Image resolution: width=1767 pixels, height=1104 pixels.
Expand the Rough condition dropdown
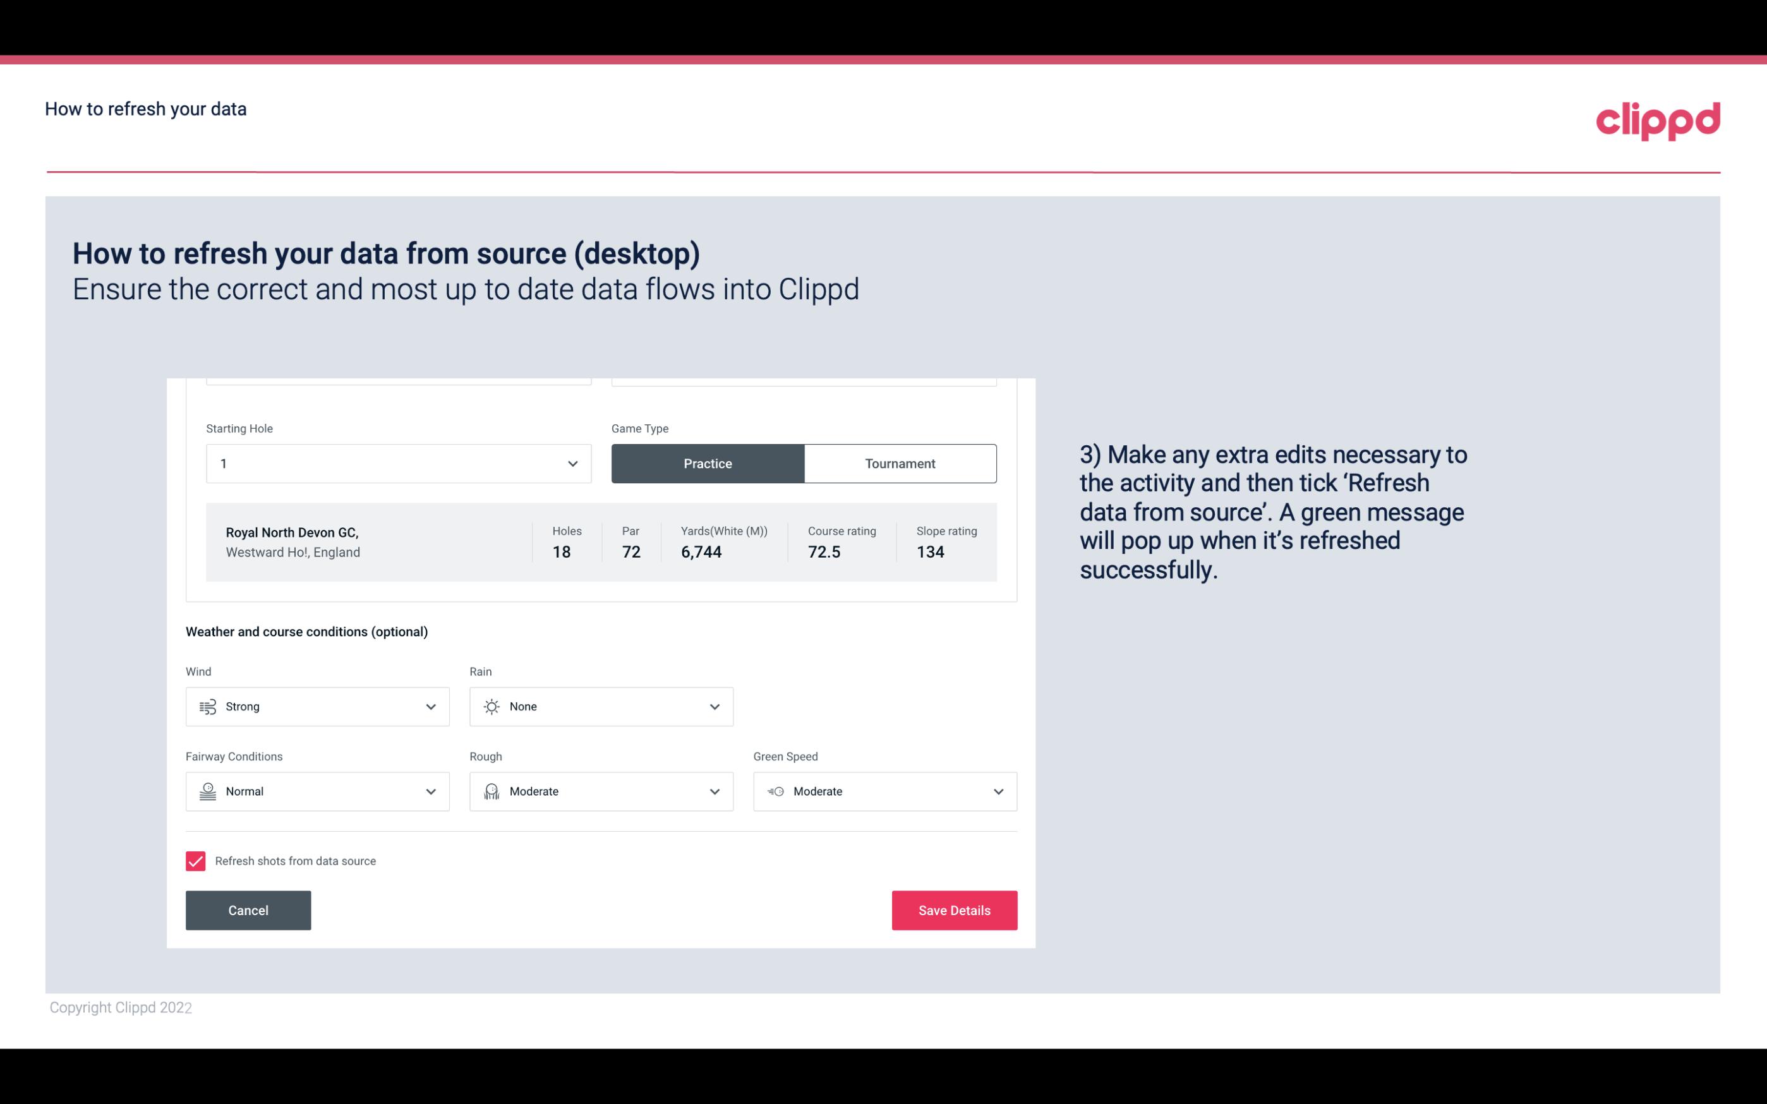[714, 791]
